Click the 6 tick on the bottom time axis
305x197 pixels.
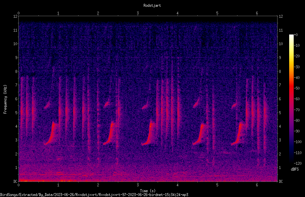257,185
